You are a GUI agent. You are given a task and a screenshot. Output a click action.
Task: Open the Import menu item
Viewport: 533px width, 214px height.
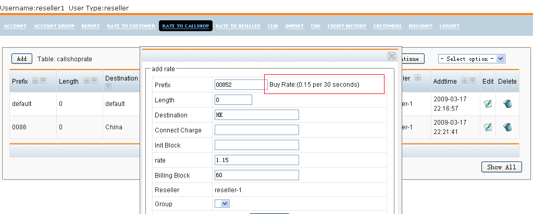pos(294,26)
